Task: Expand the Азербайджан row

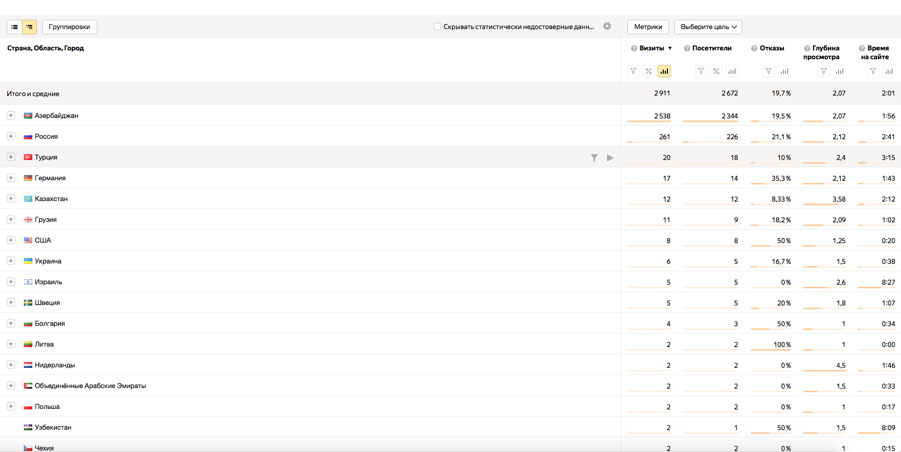Action: tap(11, 115)
